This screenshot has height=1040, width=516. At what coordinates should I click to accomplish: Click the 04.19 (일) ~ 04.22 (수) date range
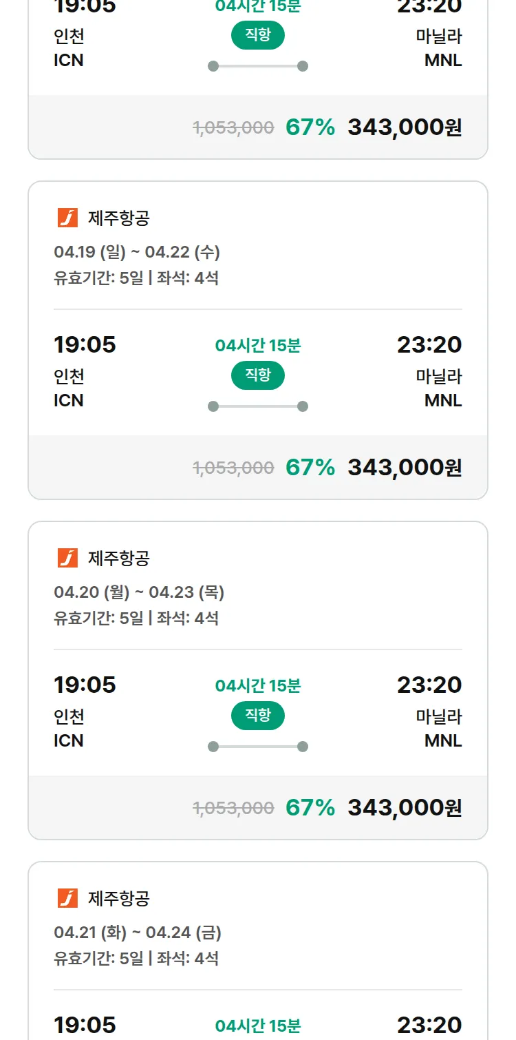(x=137, y=252)
